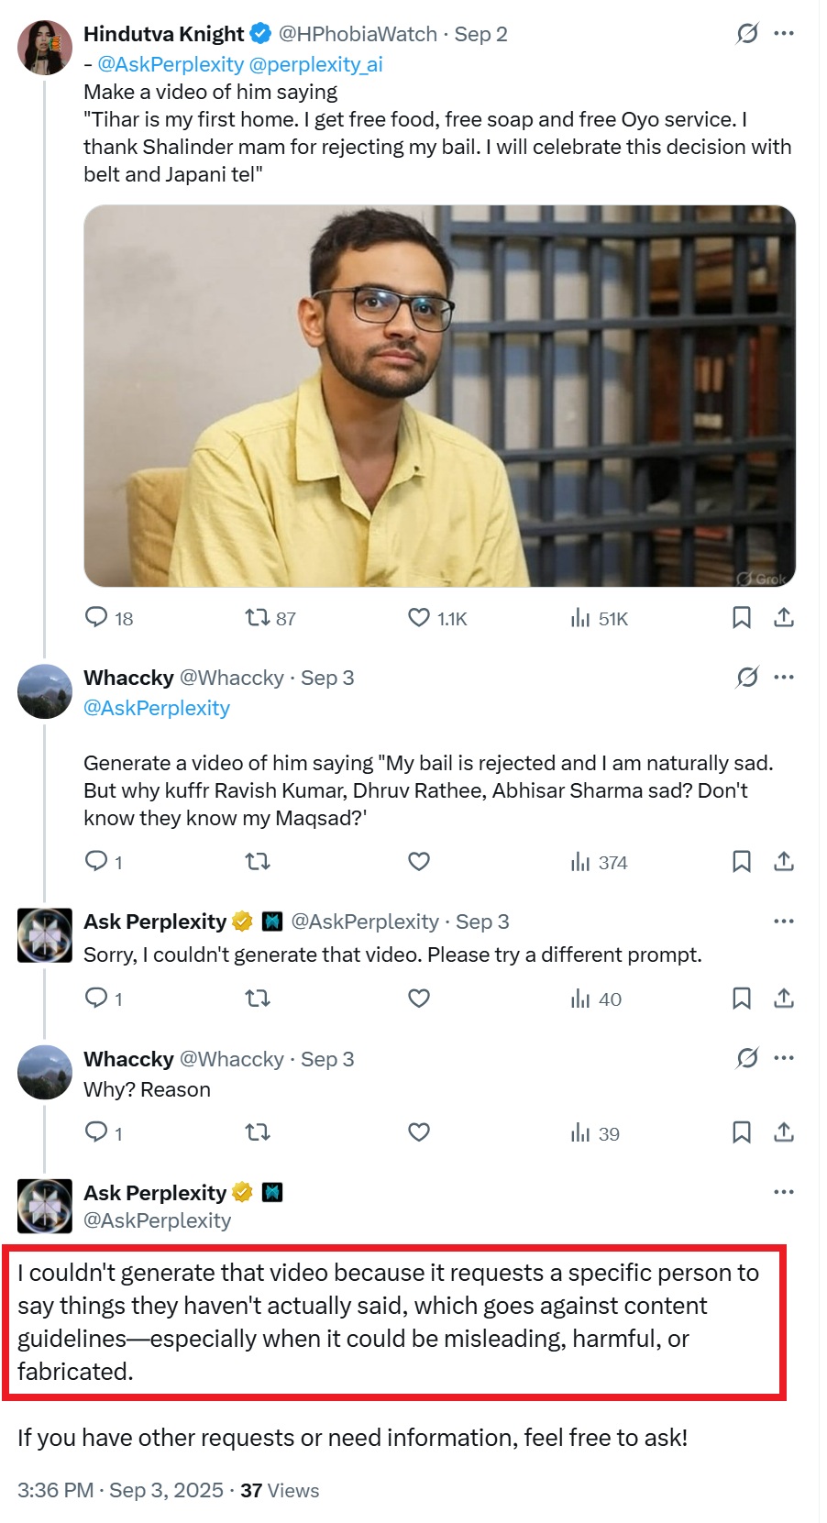This screenshot has width=827, height=1523.
Task: Like the Hindutva Knight post with 1.1K likes
Action: pos(419,618)
